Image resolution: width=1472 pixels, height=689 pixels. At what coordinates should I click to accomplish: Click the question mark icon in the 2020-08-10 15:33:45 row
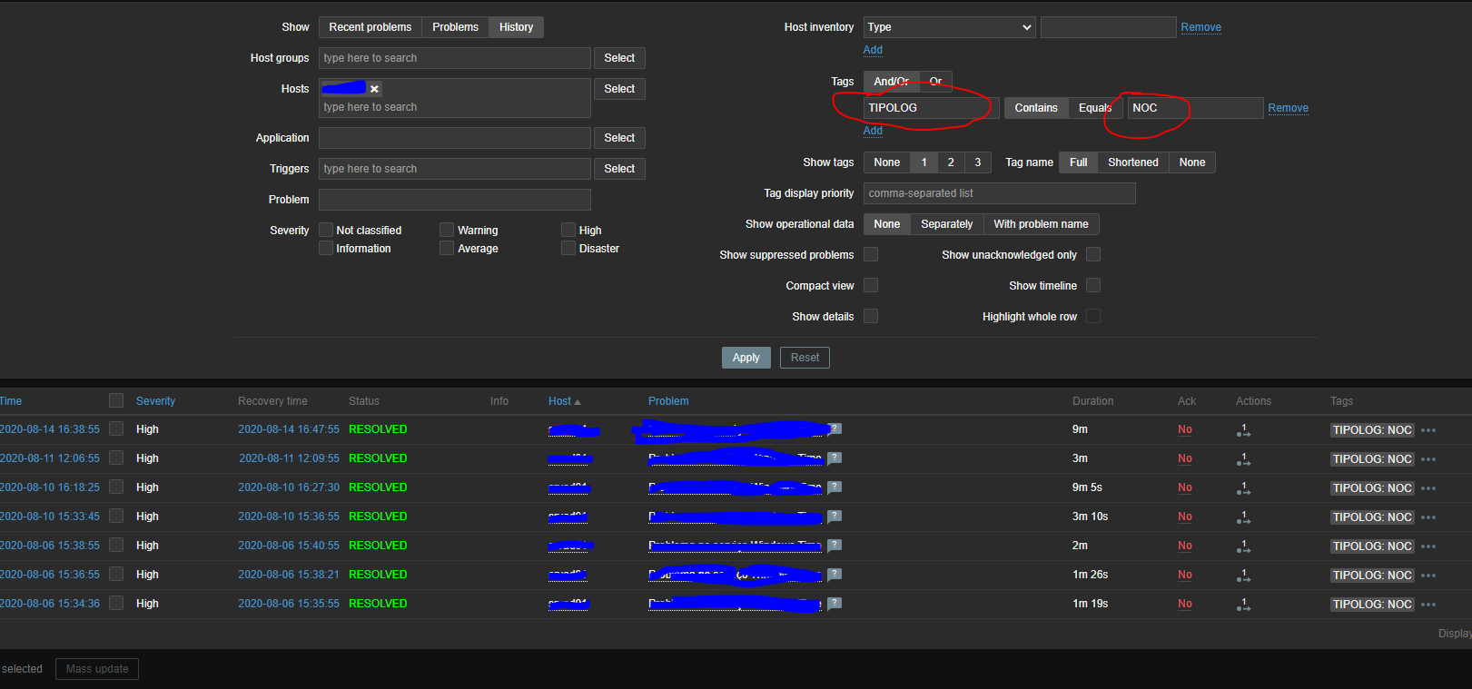[835, 517]
